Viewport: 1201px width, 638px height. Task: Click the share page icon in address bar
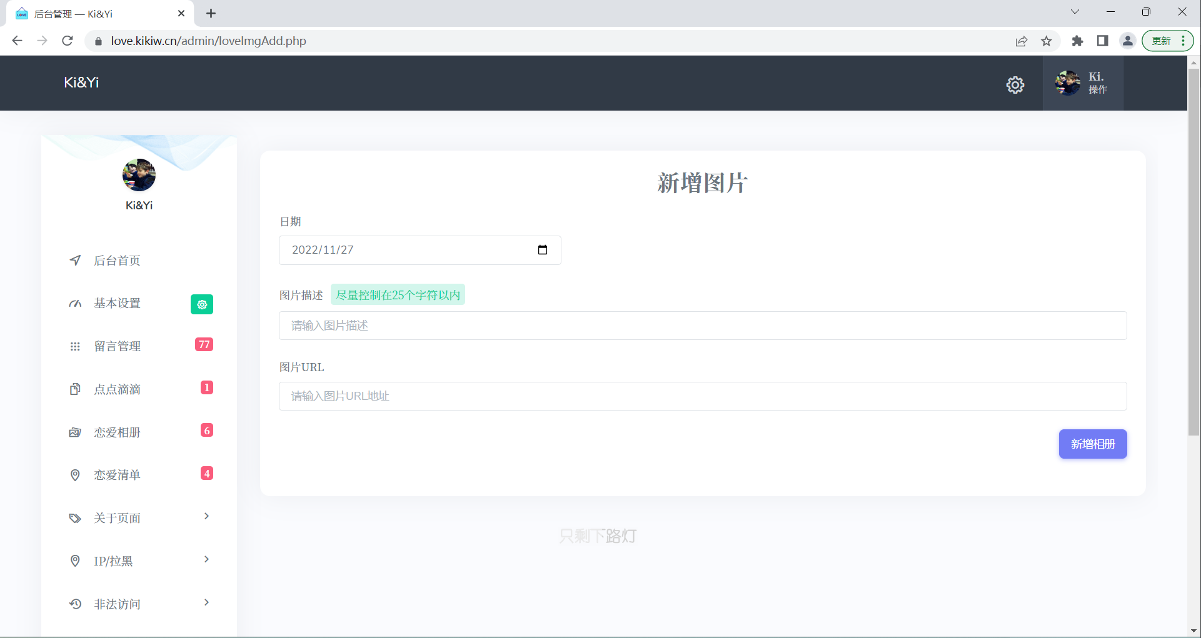pos(1021,41)
